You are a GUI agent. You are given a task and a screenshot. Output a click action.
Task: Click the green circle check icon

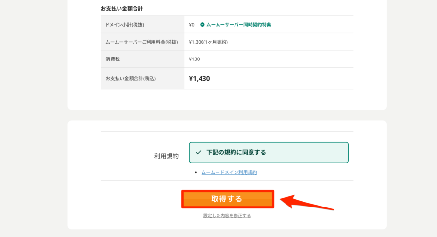(x=202, y=24)
